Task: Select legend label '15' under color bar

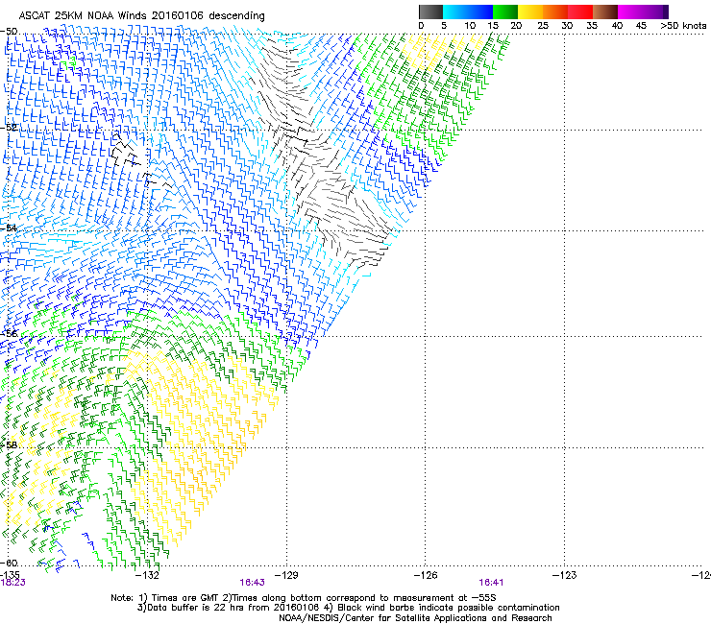Action: click(493, 26)
